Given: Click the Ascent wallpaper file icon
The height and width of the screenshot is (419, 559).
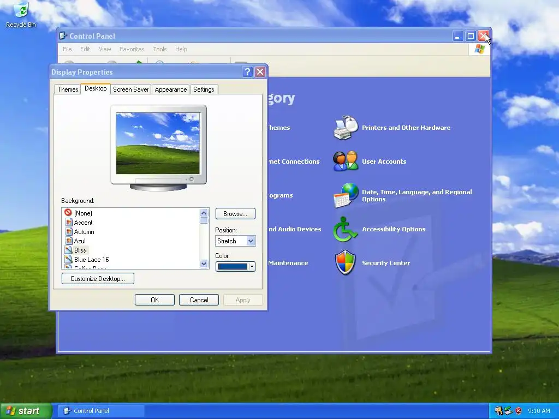Looking at the screenshot, I should coord(69,223).
